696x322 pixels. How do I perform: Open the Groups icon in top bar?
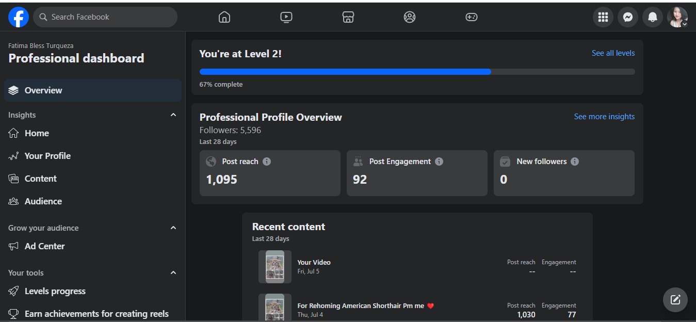point(410,17)
